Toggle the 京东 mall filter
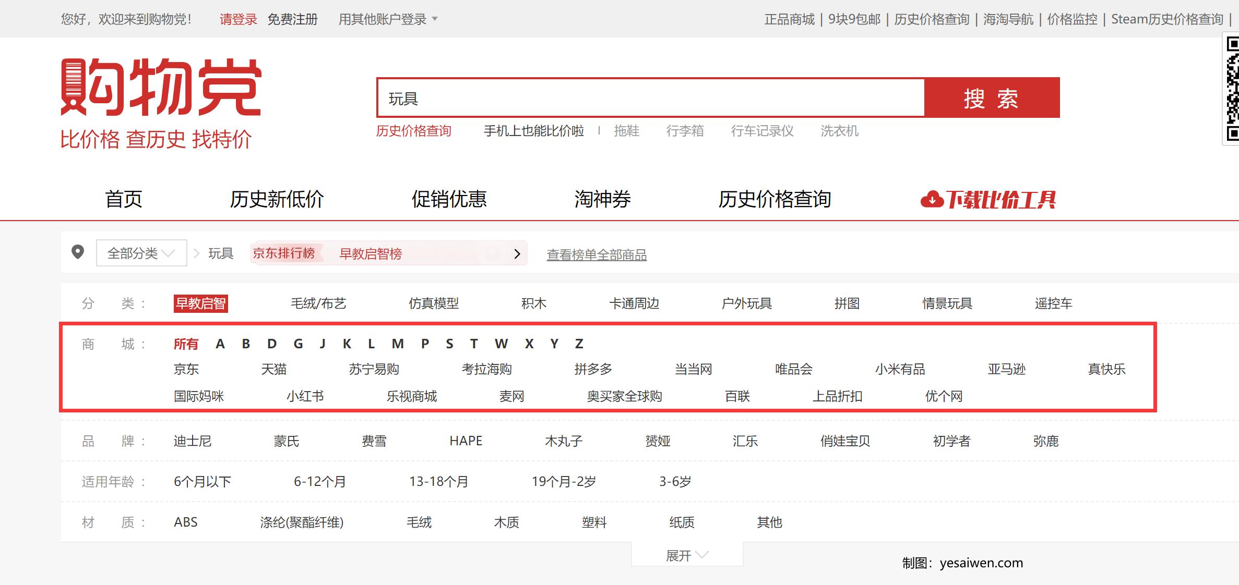The image size is (1239, 585). coord(186,370)
